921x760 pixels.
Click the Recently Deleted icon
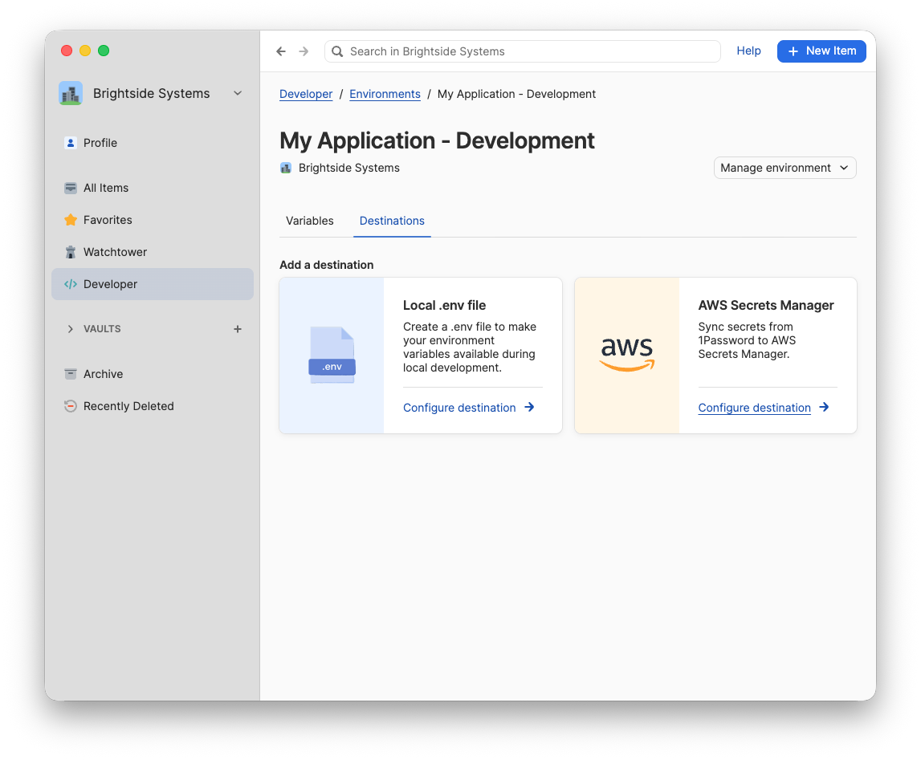71,405
